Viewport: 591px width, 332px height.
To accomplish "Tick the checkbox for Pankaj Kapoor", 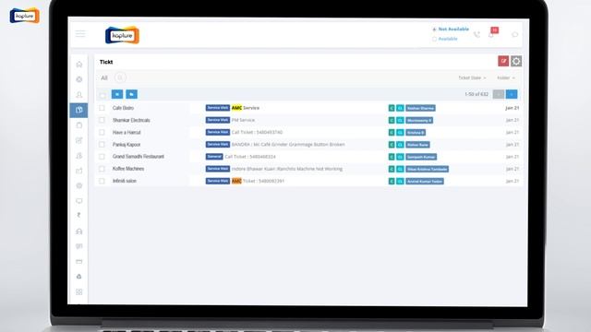I will point(102,145).
